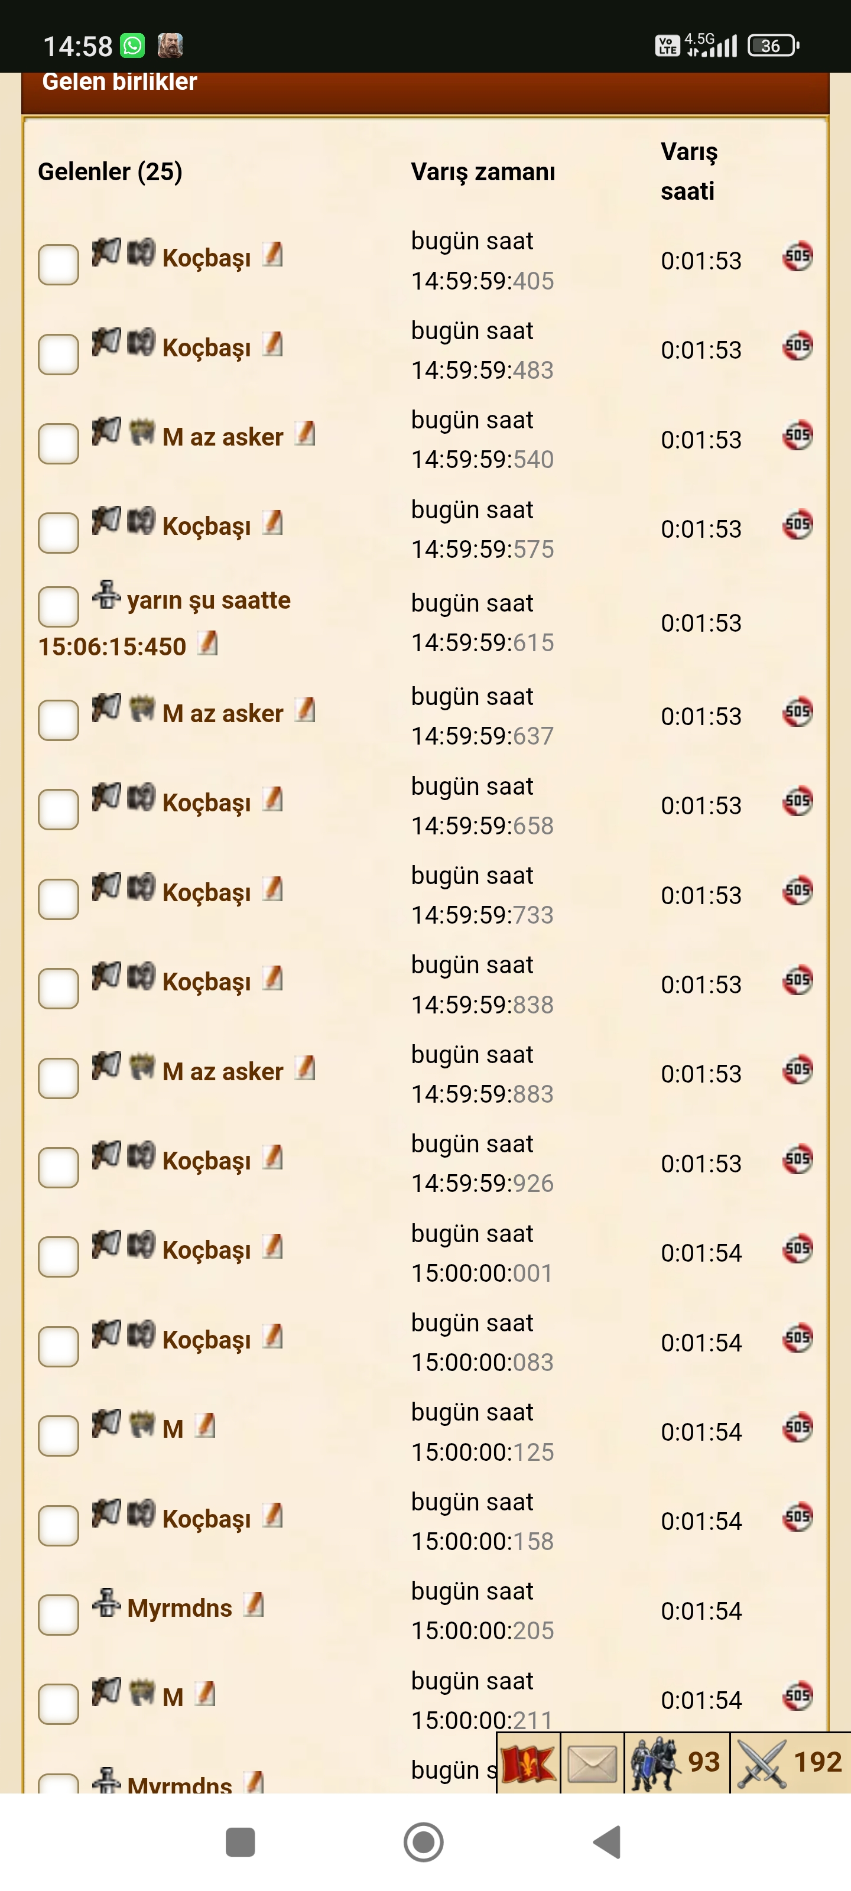Image resolution: width=851 pixels, height=1891 pixels.
Task: Sort by the Varış zamanı column header
Action: coord(482,172)
